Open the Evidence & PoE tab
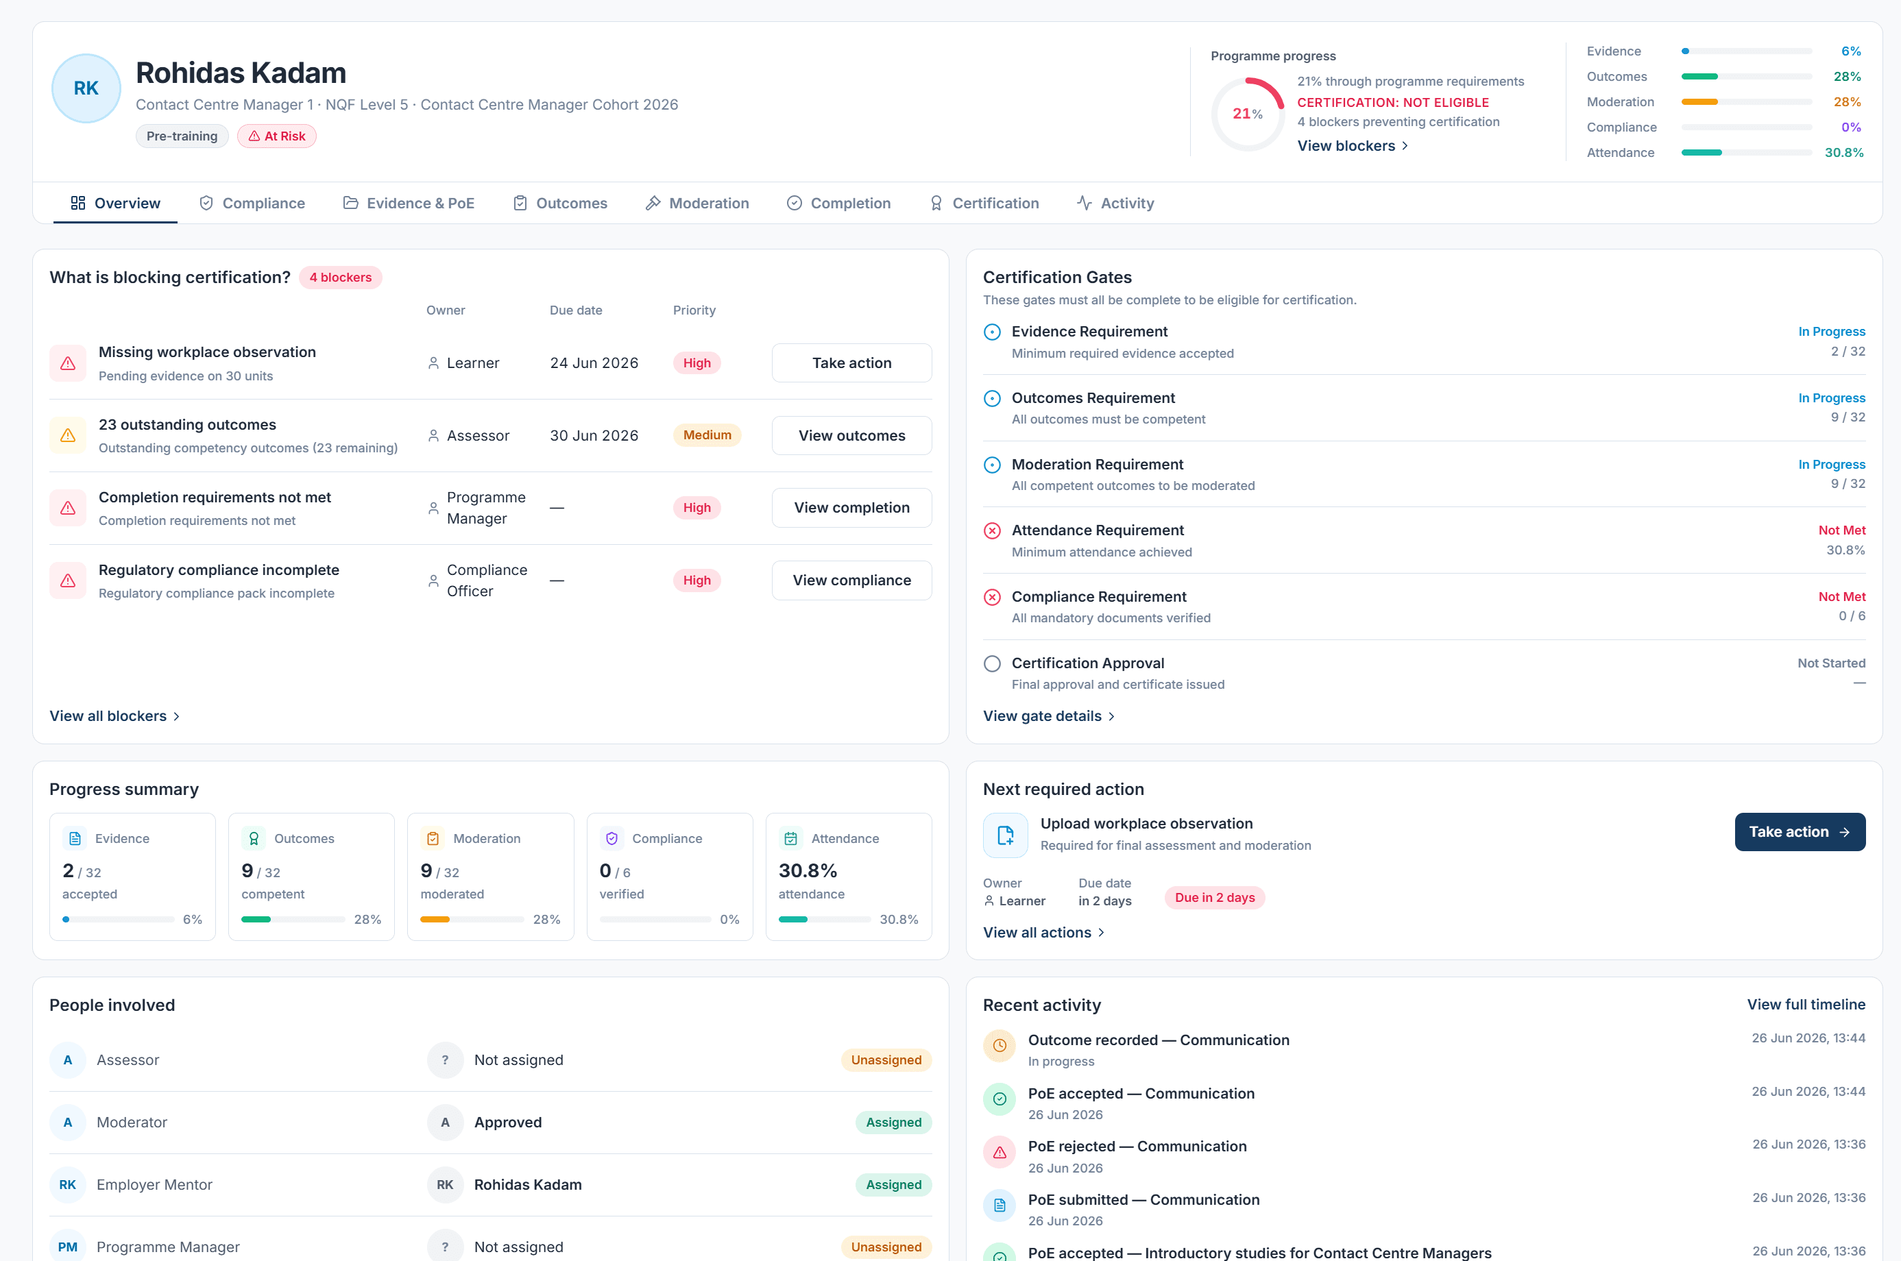 pyautogui.click(x=409, y=204)
